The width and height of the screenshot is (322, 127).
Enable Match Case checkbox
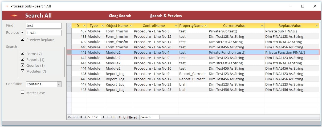pos(22,92)
